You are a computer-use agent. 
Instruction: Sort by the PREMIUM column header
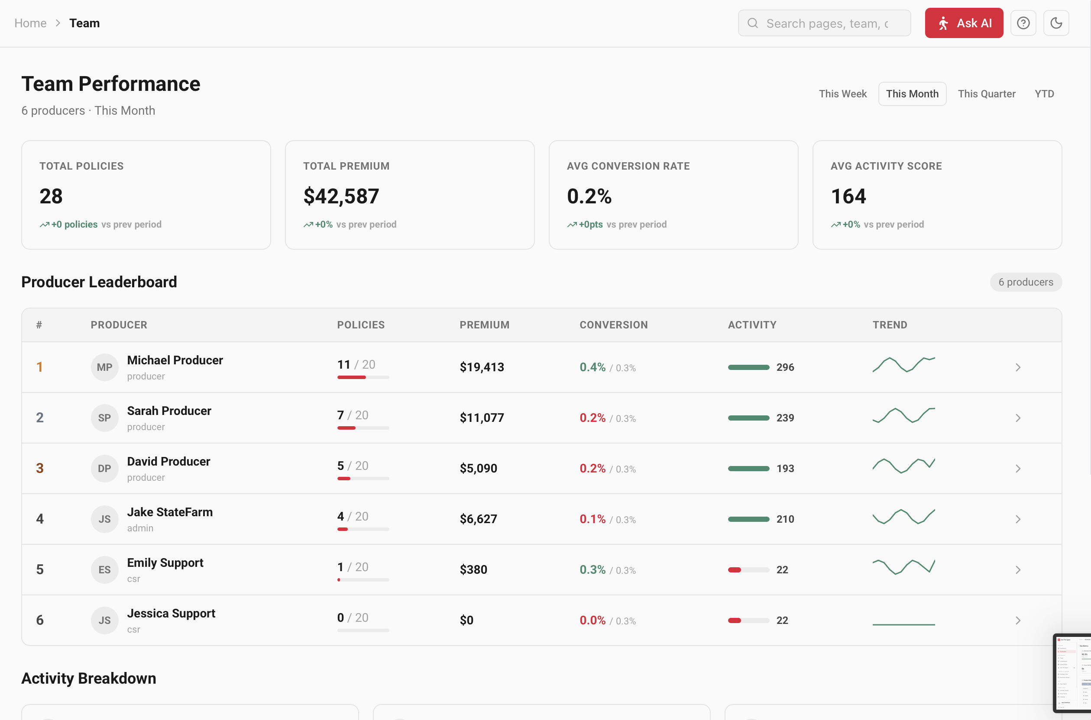pos(484,325)
